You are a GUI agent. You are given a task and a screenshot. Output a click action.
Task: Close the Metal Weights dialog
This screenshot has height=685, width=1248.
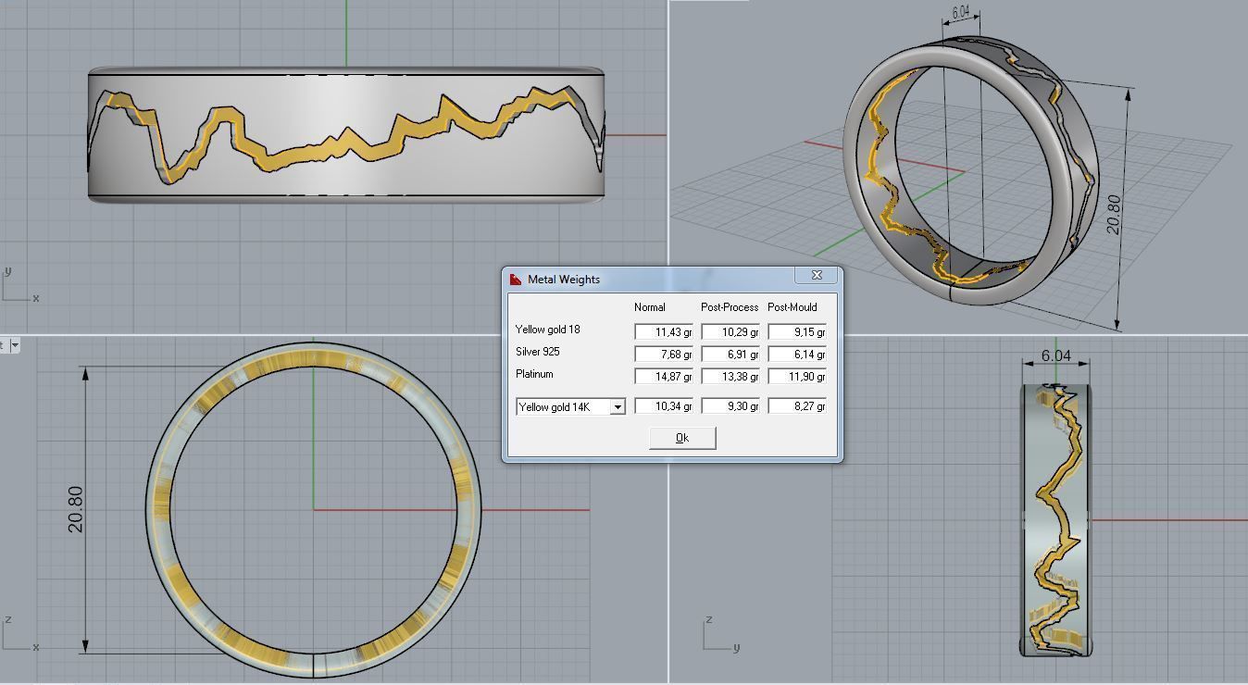(x=817, y=276)
